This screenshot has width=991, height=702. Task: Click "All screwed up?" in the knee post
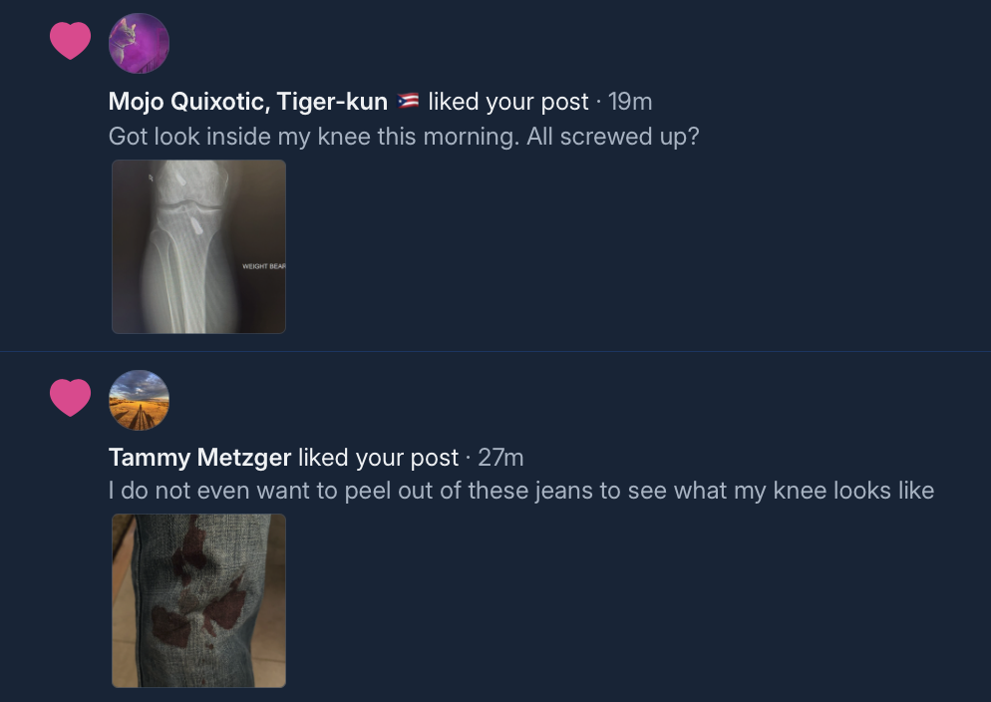pos(612,137)
